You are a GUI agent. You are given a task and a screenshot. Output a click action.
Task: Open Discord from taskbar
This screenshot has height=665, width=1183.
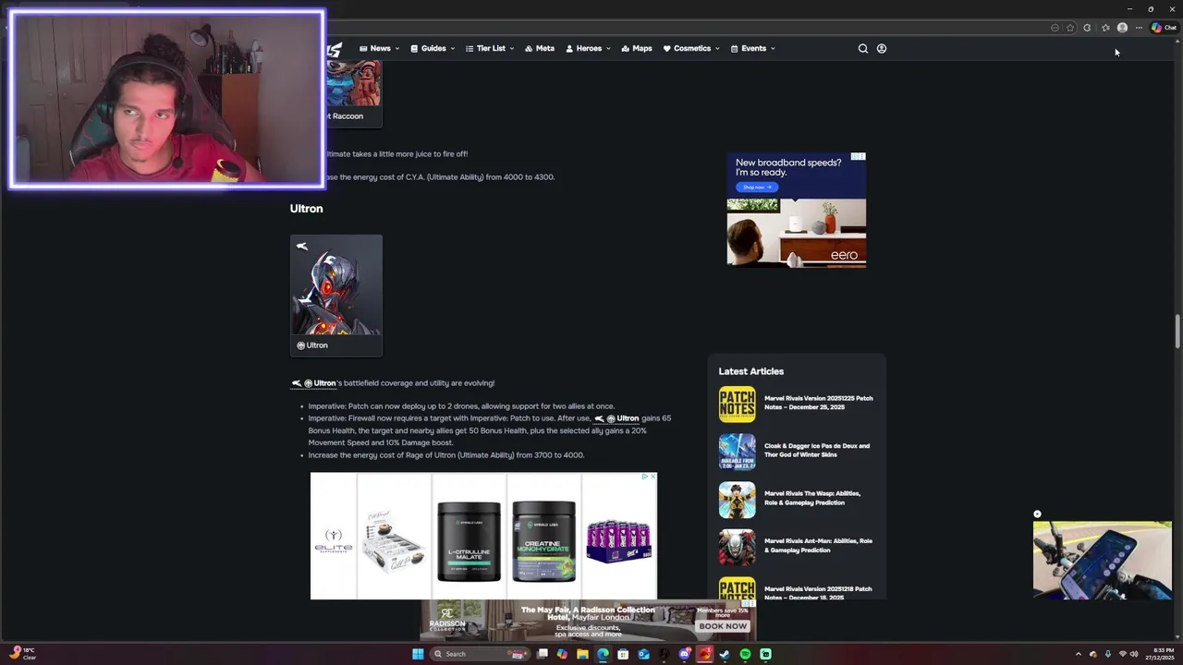pyautogui.click(x=684, y=654)
